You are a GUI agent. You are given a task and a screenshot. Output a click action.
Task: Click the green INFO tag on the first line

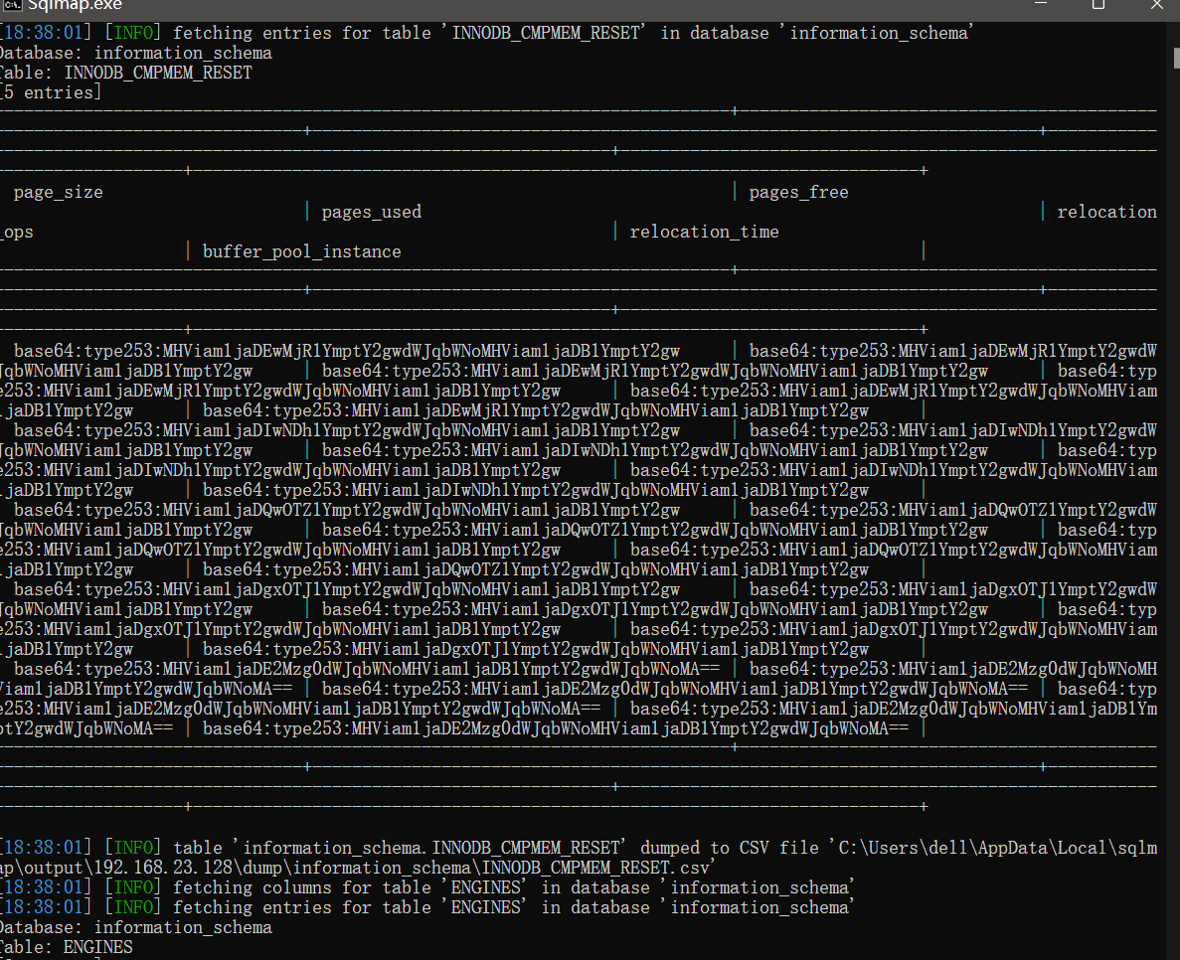[x=131, y=33]
